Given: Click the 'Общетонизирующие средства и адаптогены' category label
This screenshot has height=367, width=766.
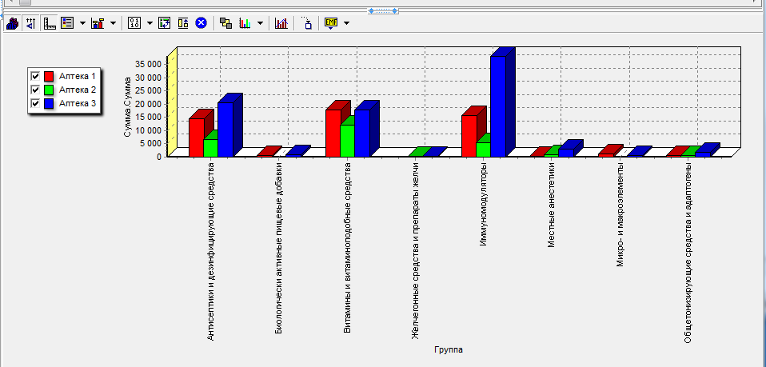Looking at the screenshot, I should click(x=688, y=253).
